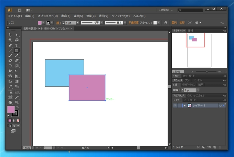Select the Column Graph tool
The width and height of the screenshot is (234, 157).
[17, 92]
